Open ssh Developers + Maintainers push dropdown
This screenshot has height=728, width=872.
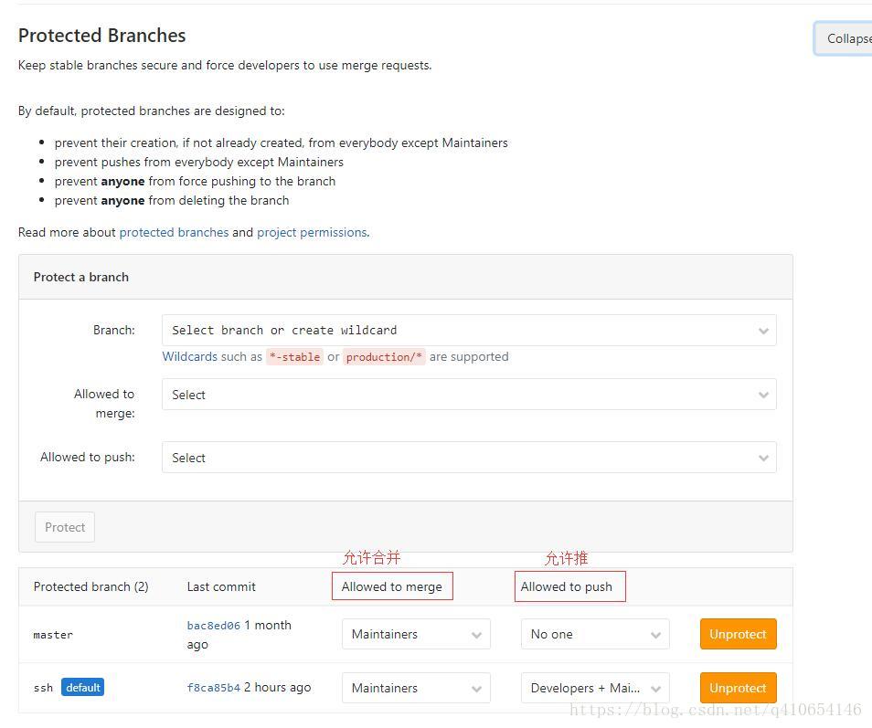point(595,688)
